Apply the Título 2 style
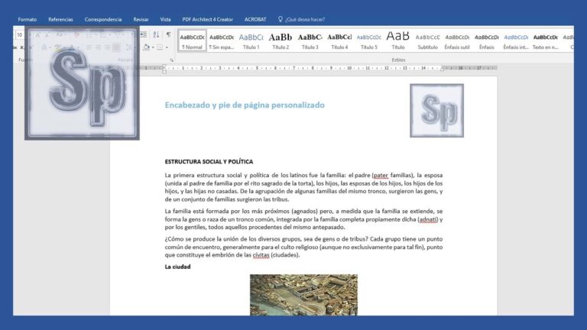This screenshot has height=330, width=587. (x=281, y=40)
